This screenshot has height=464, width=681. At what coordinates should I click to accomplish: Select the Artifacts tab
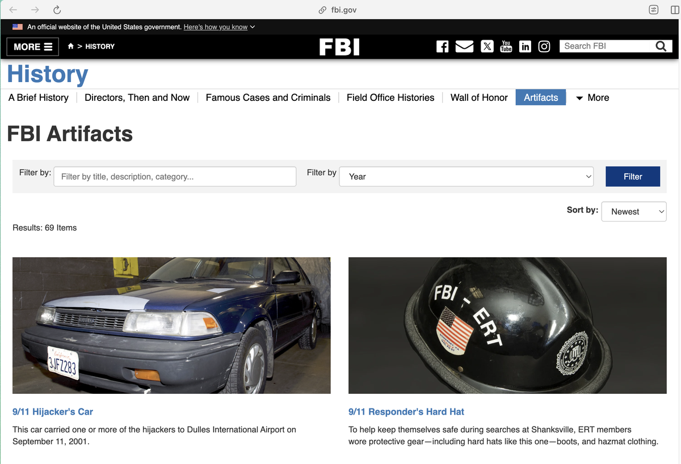(541, 97)
